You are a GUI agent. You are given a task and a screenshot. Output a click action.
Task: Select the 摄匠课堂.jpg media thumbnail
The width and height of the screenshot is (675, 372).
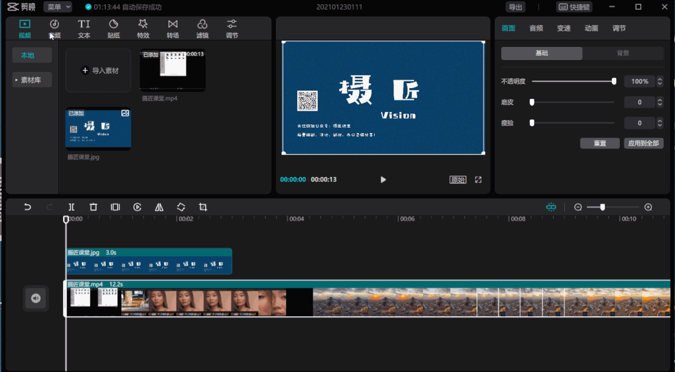[x=98, y=129]
